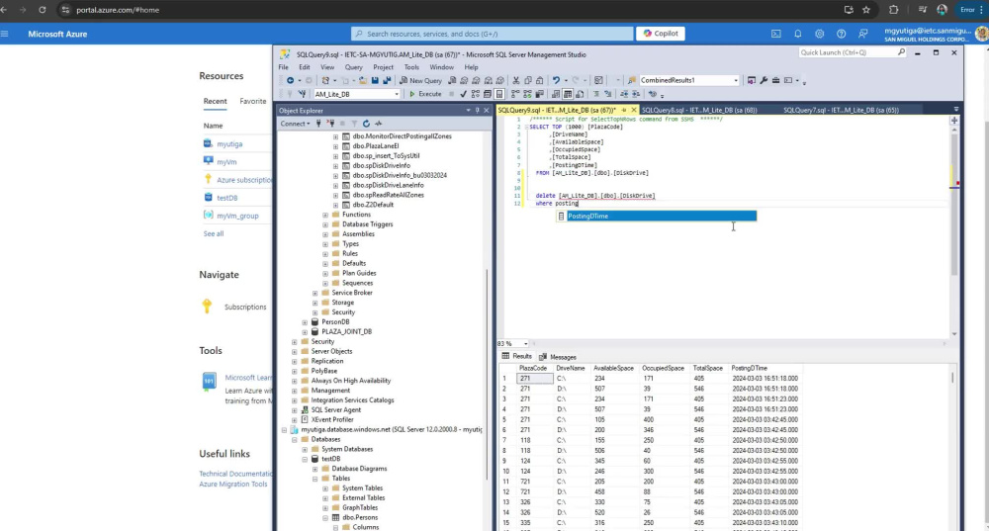The image size is (989, 531).
Task: Expand the SQL Server Agent node
Action: pyautogui.click(x=295, y=410)
